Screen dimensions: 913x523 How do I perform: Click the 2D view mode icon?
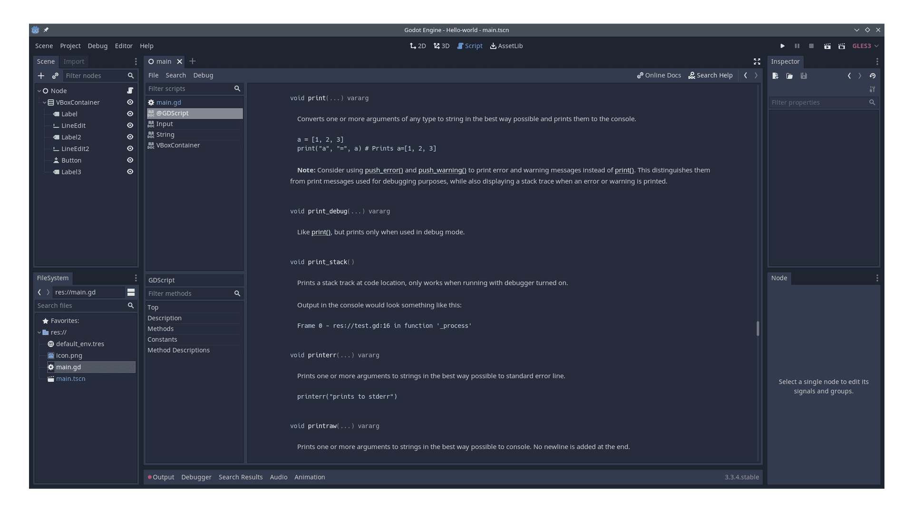(x=418, y=45)
